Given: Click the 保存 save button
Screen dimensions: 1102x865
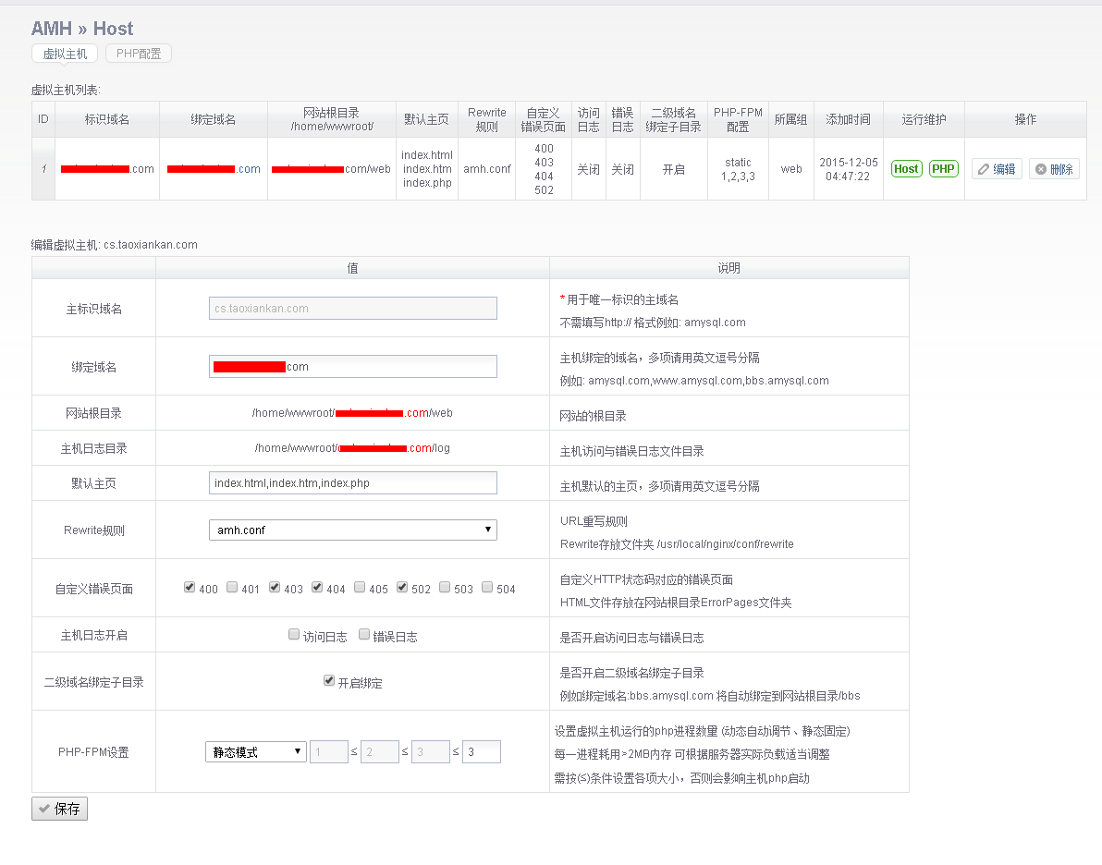Looking at the screenshot, I should 59,809.
